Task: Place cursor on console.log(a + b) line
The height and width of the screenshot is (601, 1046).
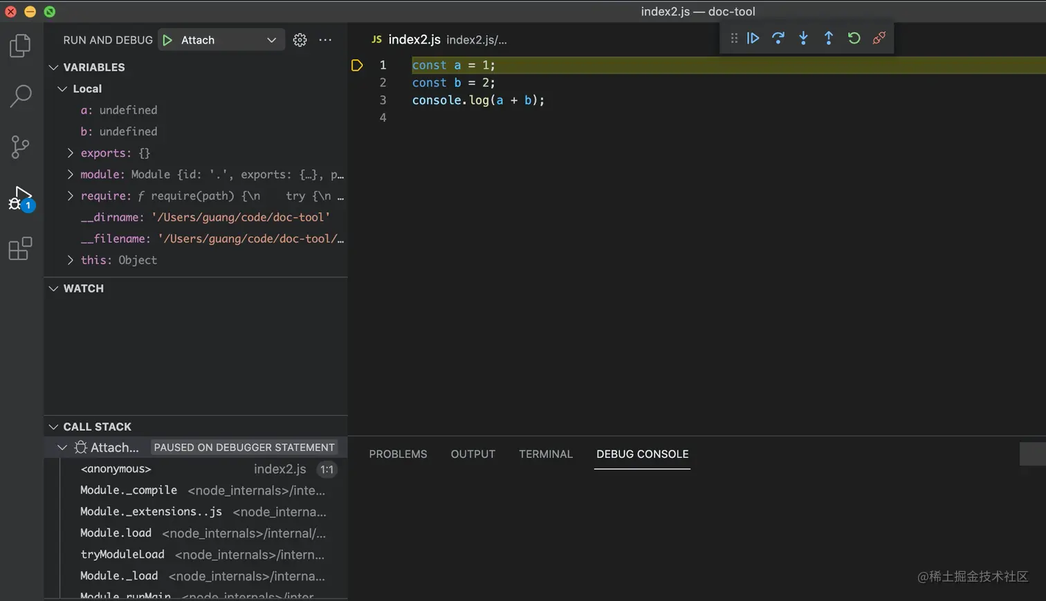Action: (x=479, y=100)
